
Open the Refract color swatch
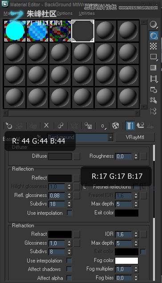[x=60, y=234]
